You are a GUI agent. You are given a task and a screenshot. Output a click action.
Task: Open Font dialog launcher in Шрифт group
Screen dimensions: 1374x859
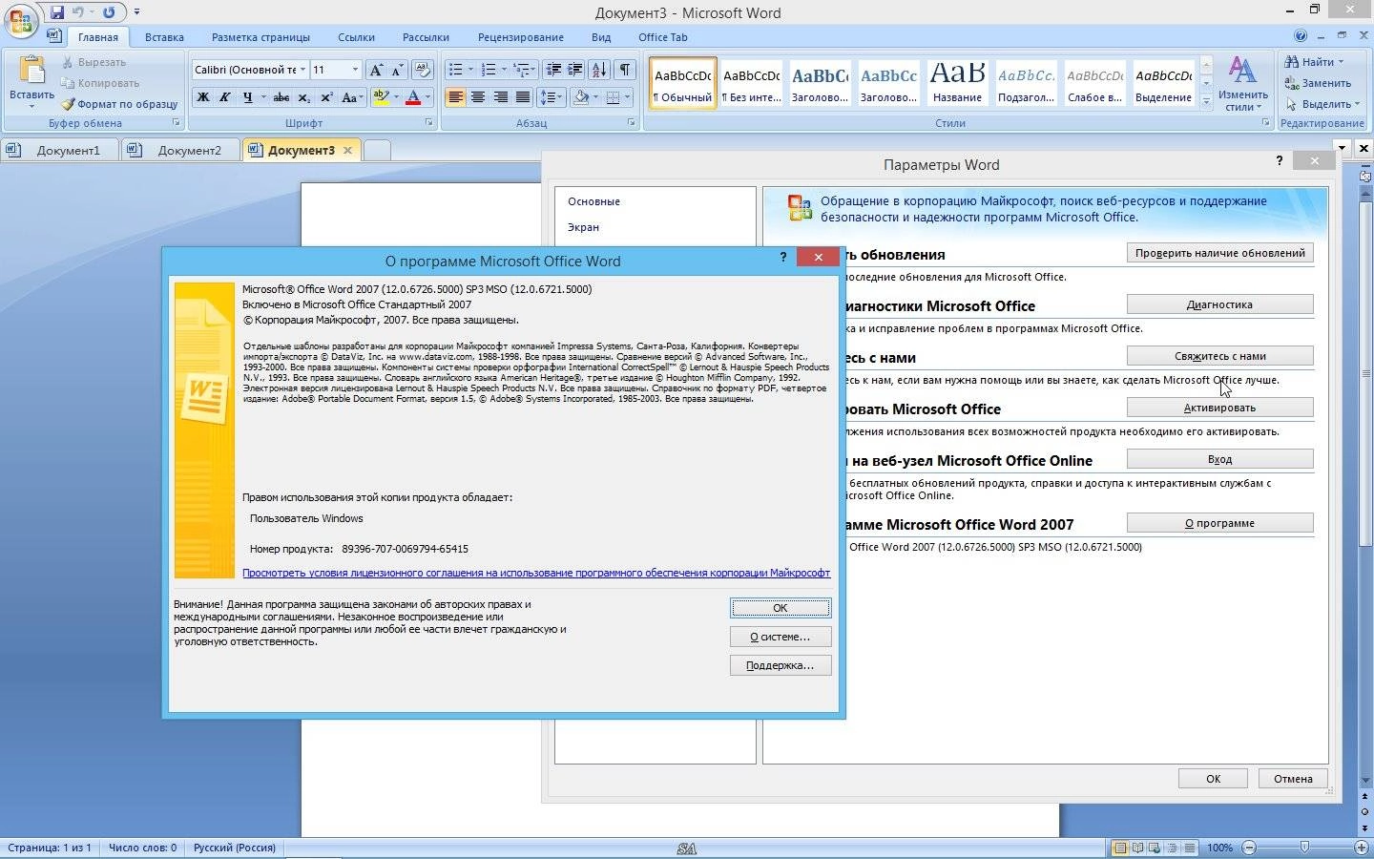click(x=428, y=123)
